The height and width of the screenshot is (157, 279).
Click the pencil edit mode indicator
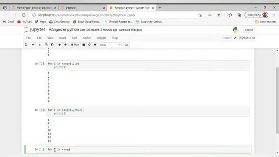235,38
